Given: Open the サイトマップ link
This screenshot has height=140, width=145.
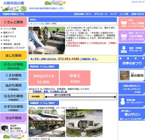Looking at the screenshot, I should [138, 2].
